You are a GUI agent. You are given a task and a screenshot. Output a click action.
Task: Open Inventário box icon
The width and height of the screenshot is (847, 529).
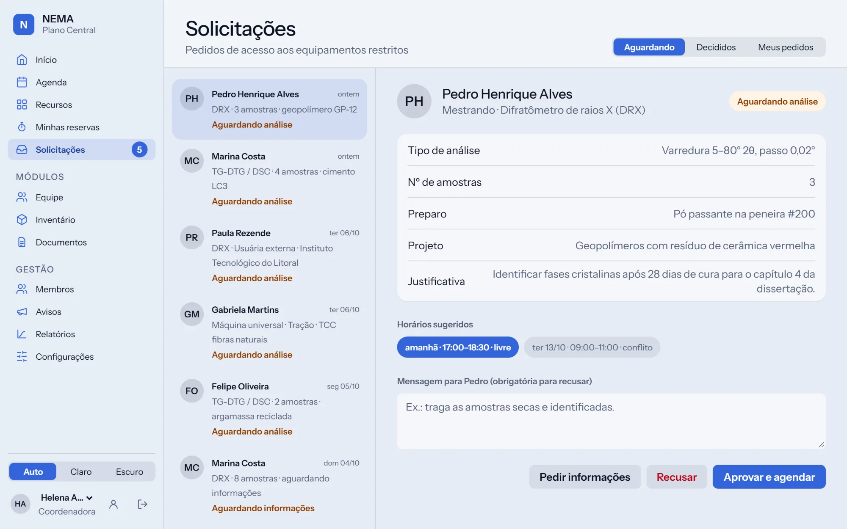click(22, 220)
